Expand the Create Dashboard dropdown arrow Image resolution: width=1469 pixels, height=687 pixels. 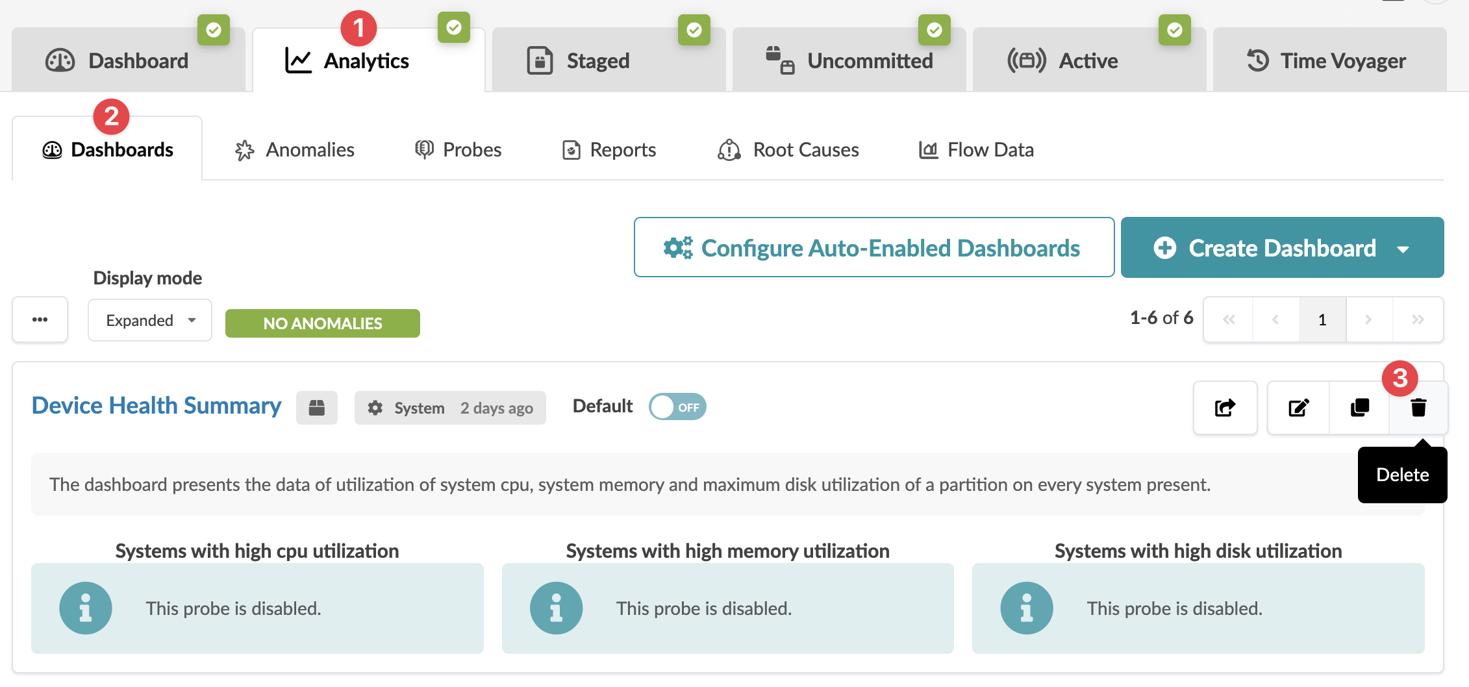(1403, 249)
